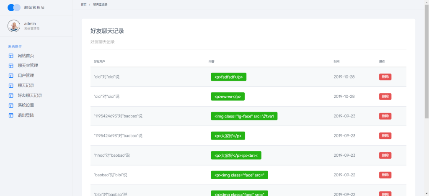Delete the row containing <p>ewrwr</p>
This screenshot has width=429, height=196.
385,97
